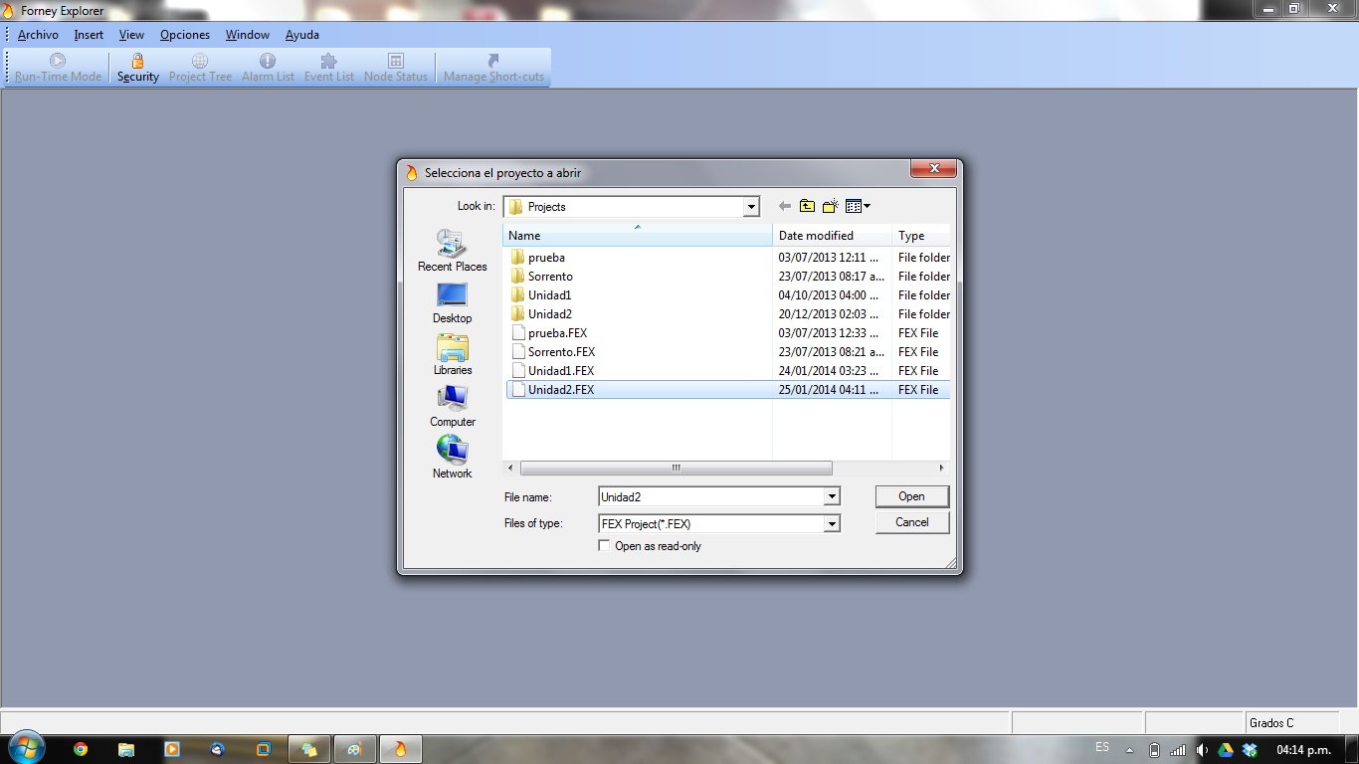
Task: Go back to last folder visited
Action: pyautogui.click(x=785, y=206)
